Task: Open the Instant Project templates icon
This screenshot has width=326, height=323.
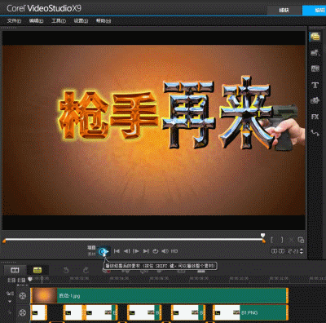Action: [315, 52]
